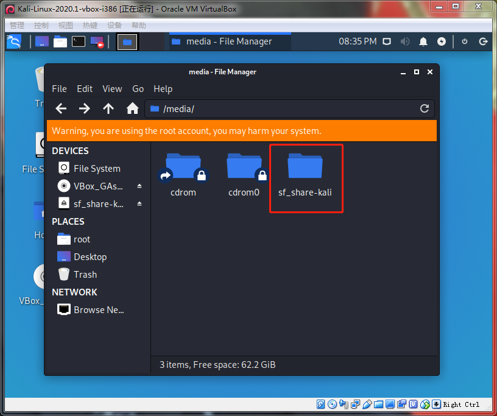Open the VirtualBox 帮助 menu
Viewport: 497px width, 416px height.
(x=139, y=26)
